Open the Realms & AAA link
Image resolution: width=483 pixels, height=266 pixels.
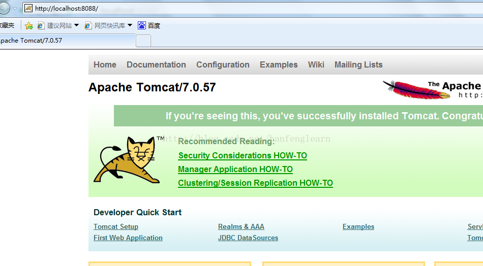[x=241, y=226]
